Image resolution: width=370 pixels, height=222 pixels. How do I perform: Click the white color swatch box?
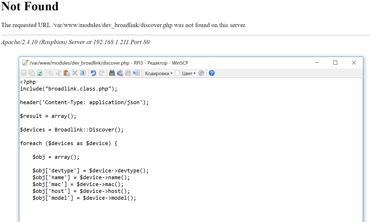178,73
